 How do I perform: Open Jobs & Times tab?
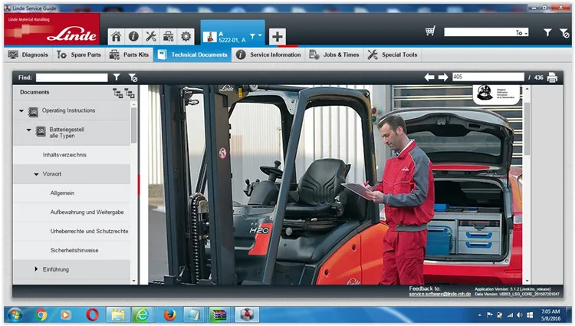pos(334,54)
